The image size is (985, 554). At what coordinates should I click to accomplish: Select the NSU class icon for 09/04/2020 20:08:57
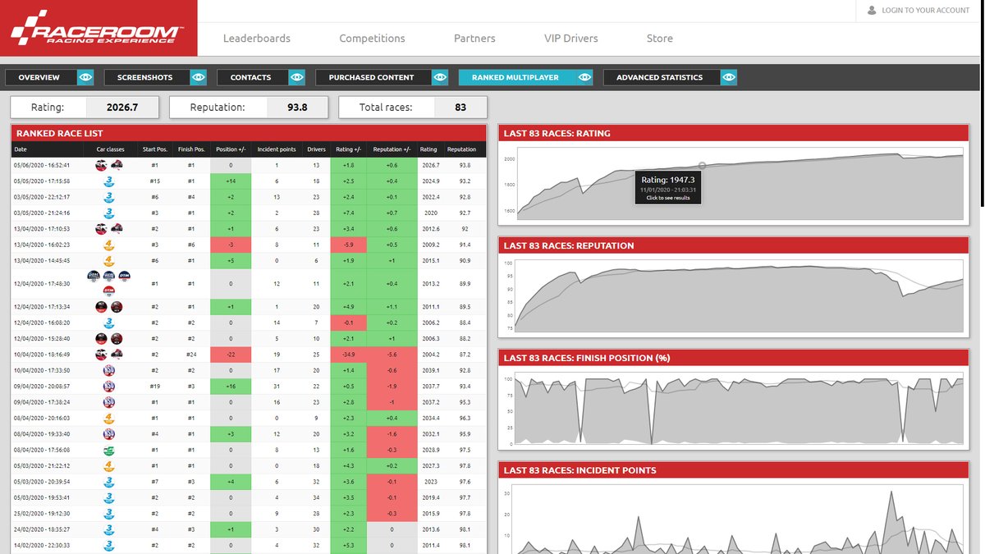(109, 386)
